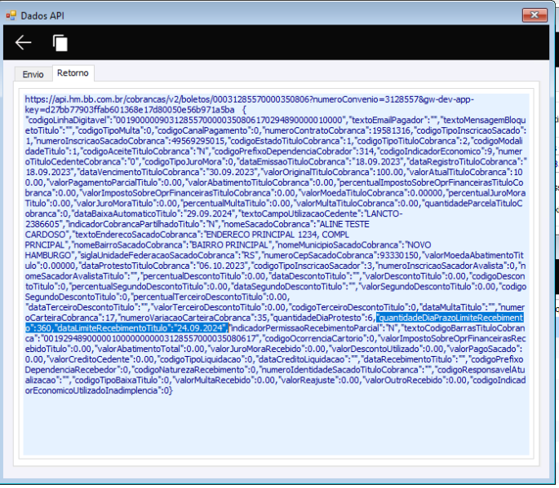Select the Retorno tab
Image resolution: width=559 pixels, height=488 pixels.
coord(73,73)
